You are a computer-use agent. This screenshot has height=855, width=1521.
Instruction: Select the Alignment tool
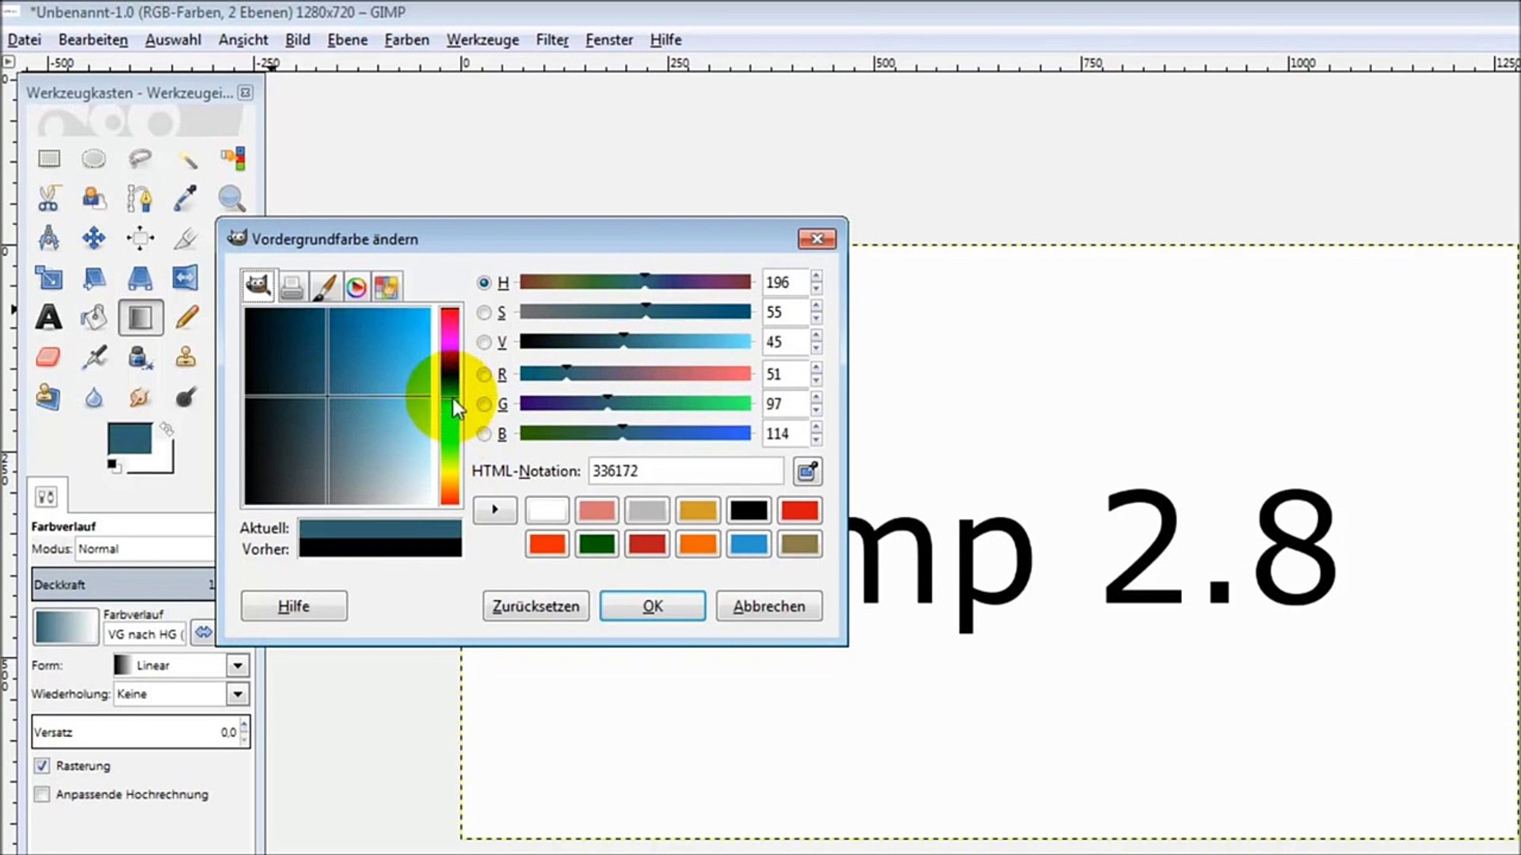point(140,237)
